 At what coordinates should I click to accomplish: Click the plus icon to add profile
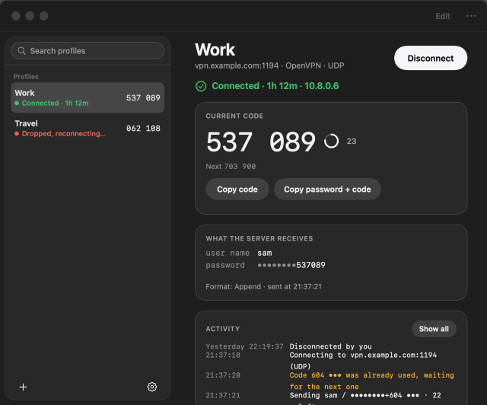[23, 387]
